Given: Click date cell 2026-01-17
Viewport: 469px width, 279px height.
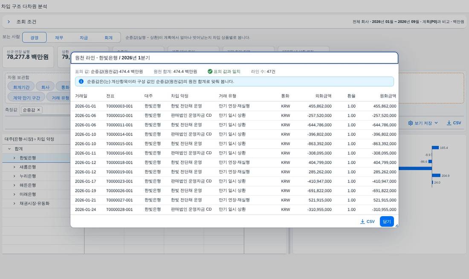Looking at the screenshot, I should click(x=86, y=181).
